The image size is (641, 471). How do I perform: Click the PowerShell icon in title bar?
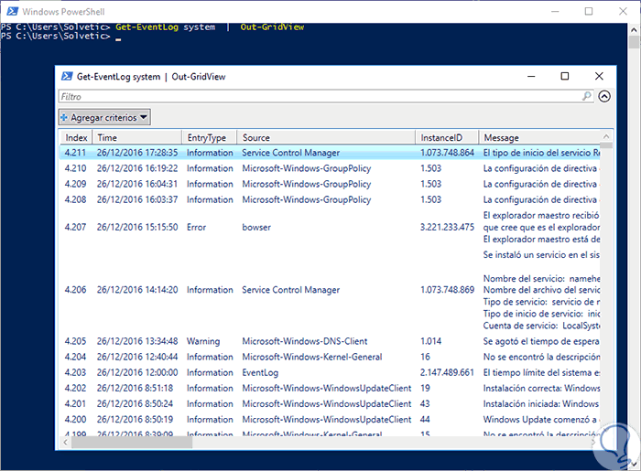click(11, 11)
